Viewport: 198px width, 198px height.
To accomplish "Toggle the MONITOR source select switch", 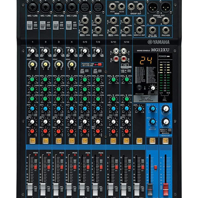I will [x=169, y=130].
